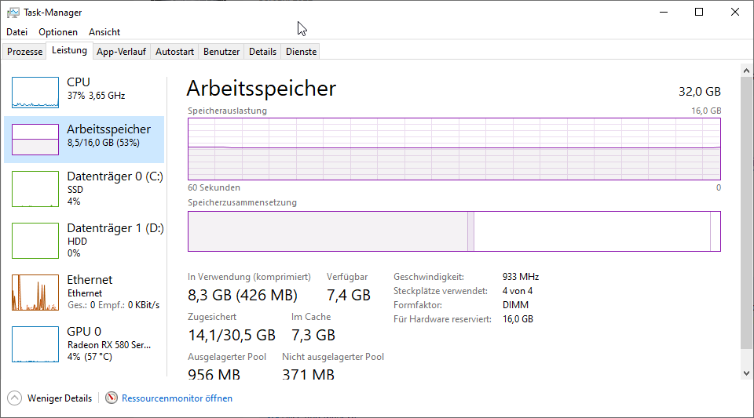Click the scrollbar down arrow
Viewport: 754px width, 418px height.
tap(746, 373)
